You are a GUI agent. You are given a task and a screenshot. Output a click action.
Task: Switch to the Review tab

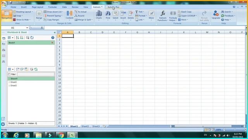[75, 7]
